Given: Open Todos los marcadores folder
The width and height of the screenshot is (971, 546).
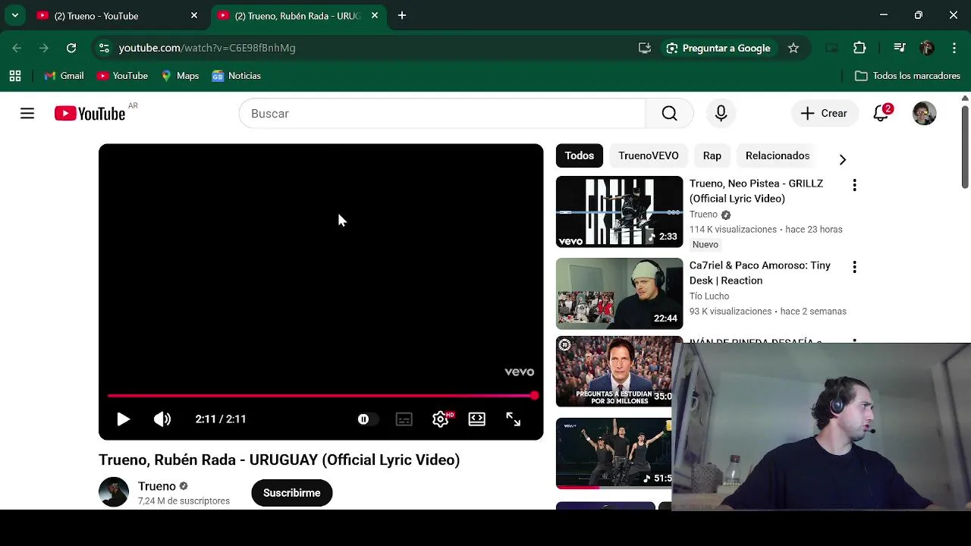Looking at the screenshot, I should pos(907,76).
